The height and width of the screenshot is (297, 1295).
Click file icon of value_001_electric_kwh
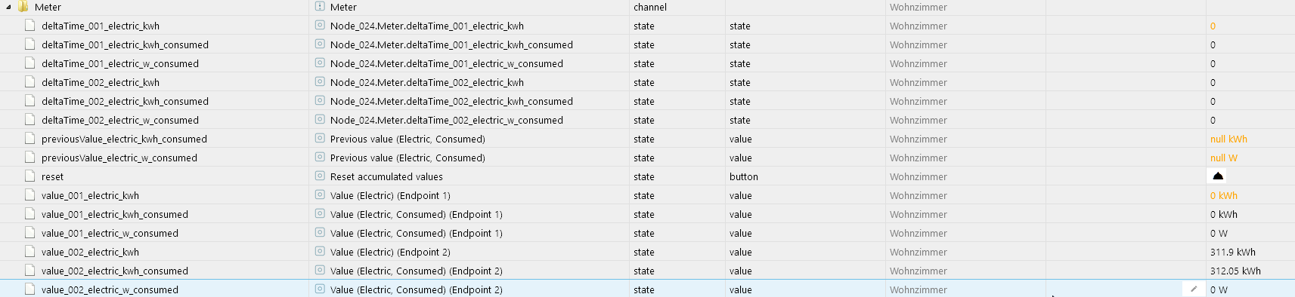pos(30,195)
